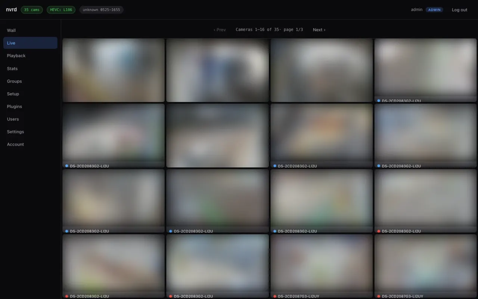
Task: Open the last camera tile in bottom row
Action: (426, 266)
